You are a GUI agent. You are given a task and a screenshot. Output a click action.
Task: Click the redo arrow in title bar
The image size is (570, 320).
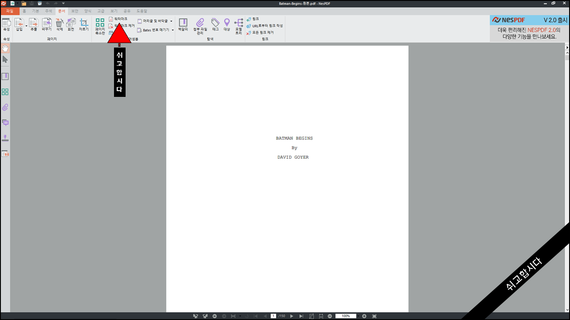pyautogui.click(x=56, y=3)
